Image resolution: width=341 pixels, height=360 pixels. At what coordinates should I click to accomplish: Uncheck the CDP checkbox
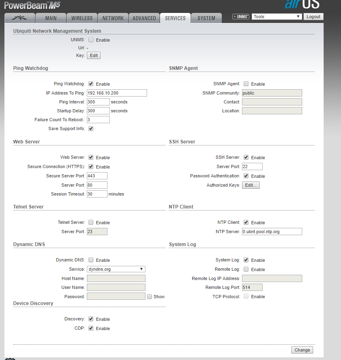[x=91, y=328]
